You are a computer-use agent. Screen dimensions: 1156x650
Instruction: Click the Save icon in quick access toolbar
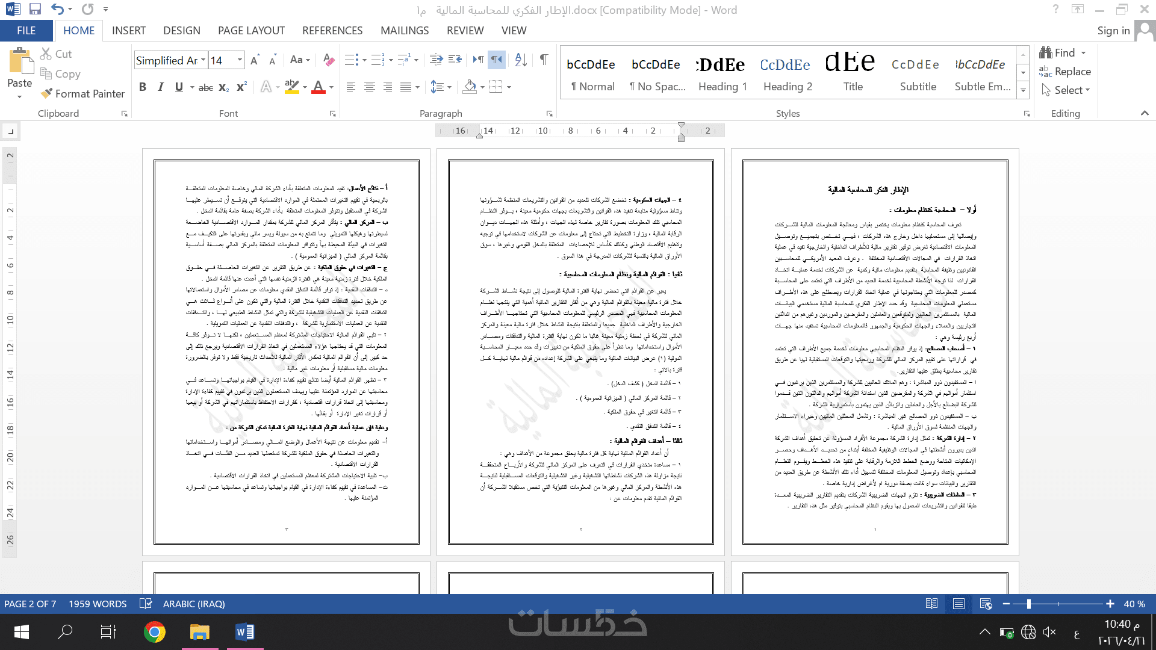35,10
